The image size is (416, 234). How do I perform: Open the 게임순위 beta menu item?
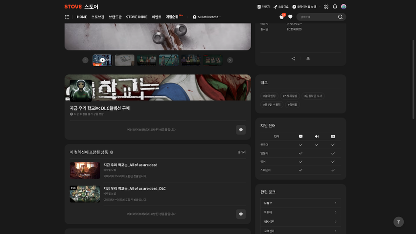[x=174, y=17]
